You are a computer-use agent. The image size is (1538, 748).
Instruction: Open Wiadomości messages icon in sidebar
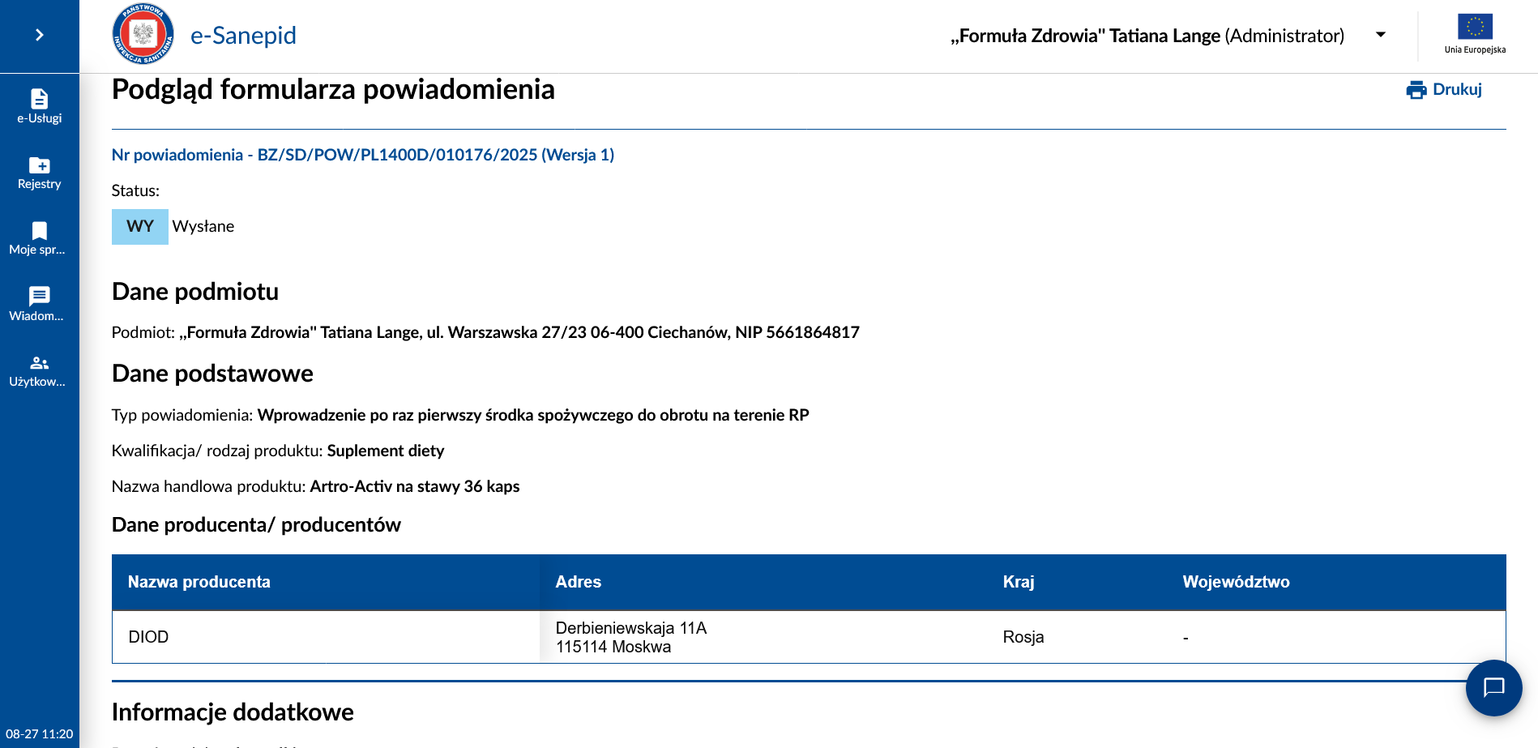coord(39,297)
